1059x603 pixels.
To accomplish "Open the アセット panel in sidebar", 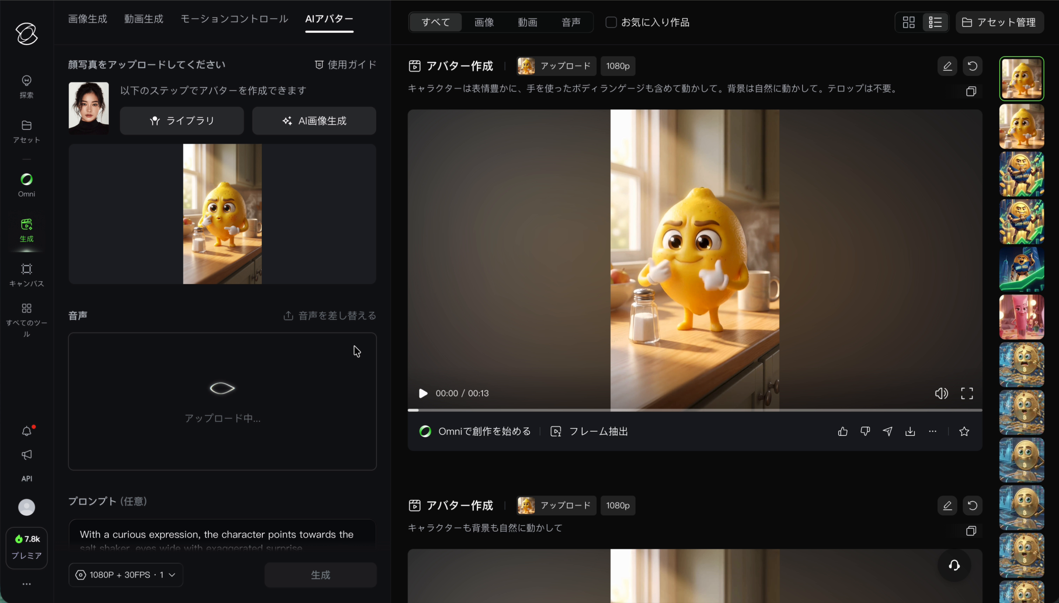I will coord(26,130).
